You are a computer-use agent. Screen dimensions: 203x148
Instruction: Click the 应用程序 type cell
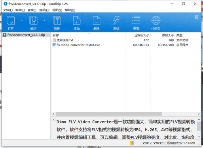[182, 45]
